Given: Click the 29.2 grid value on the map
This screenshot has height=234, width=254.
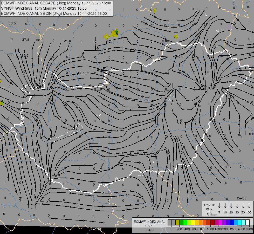Looking at the screenshot, I should coord(180,57).
